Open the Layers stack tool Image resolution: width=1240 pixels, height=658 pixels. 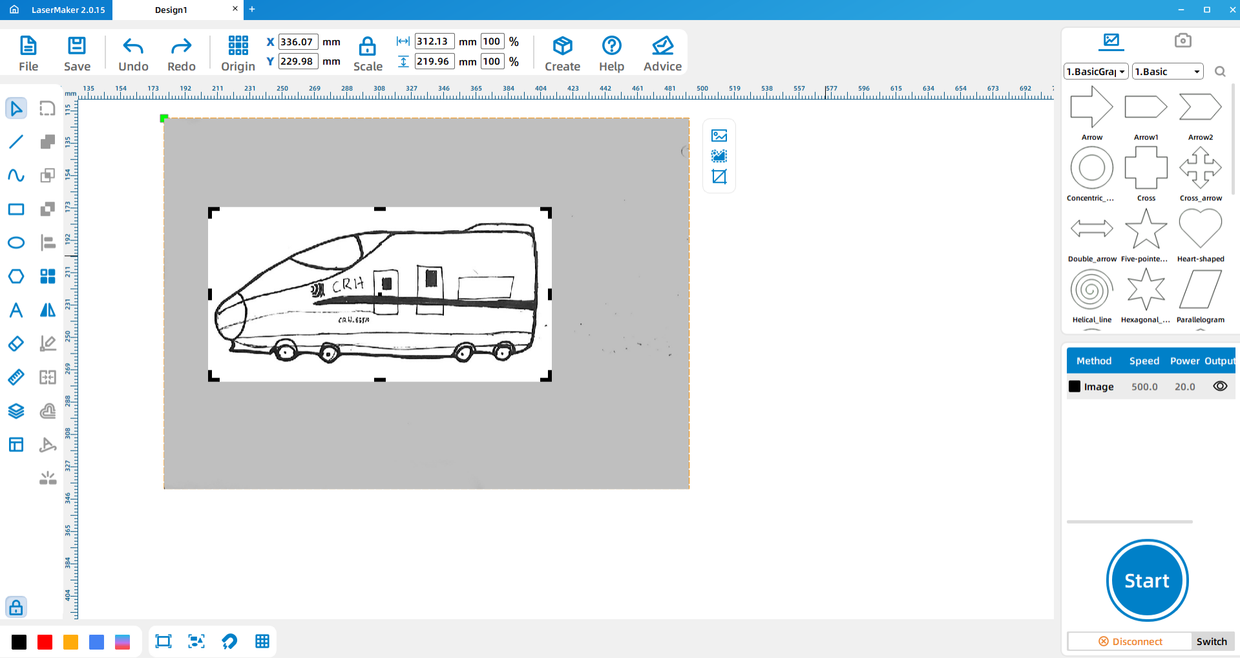point(16,410)
